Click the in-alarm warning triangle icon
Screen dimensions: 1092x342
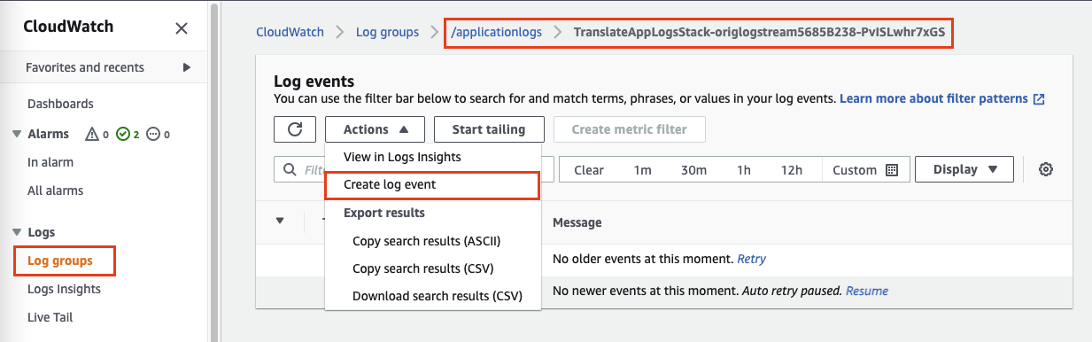click(x=91, y=135)
